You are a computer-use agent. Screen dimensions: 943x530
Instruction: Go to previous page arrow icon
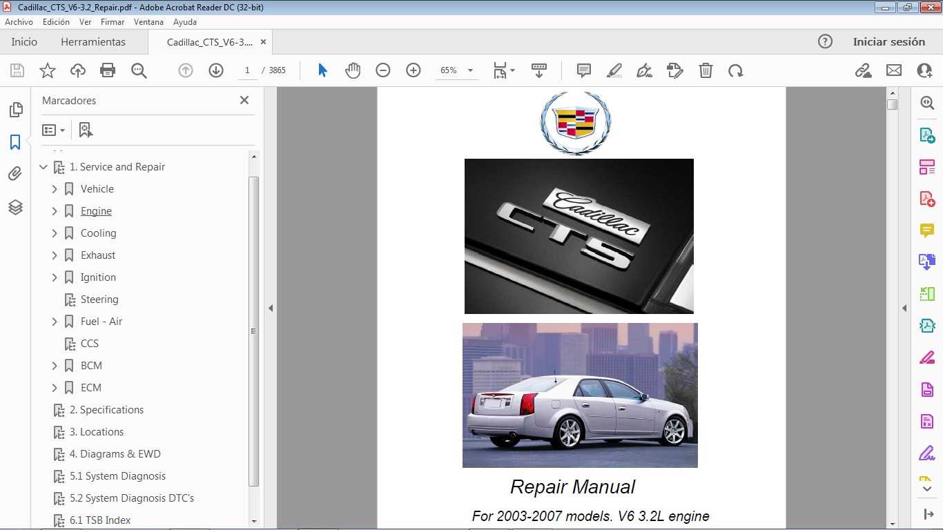click(x=186, y=70)
